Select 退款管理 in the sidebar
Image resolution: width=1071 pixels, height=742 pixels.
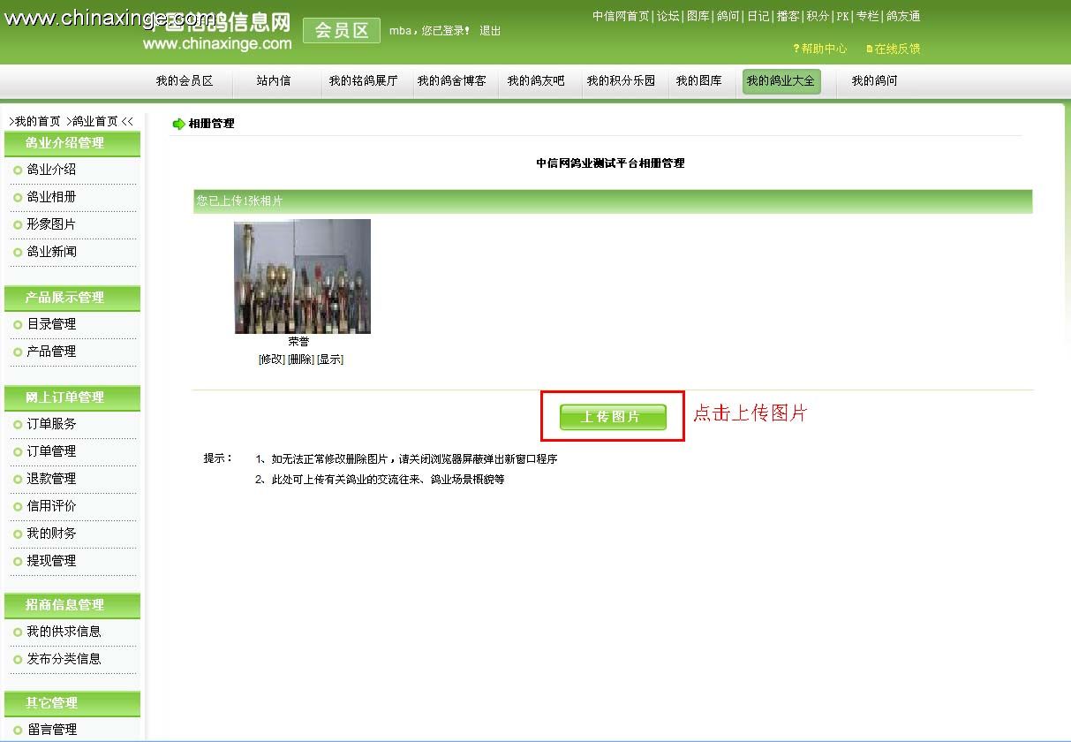point(51,479)
